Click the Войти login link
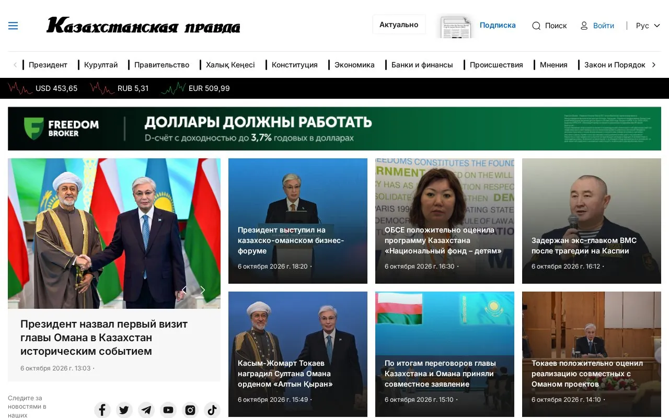 [604, 26]
